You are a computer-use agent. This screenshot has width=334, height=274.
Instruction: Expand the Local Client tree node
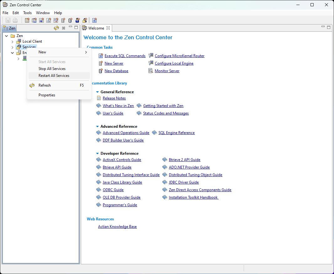point(12,42)
